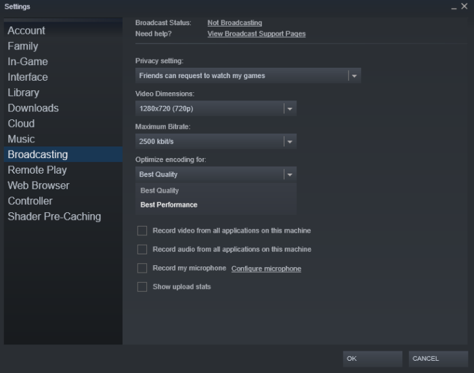Click the Video Dimensions dropdown arrow
This screenshot has height=373, width=474.
click(x=290, y=109)
